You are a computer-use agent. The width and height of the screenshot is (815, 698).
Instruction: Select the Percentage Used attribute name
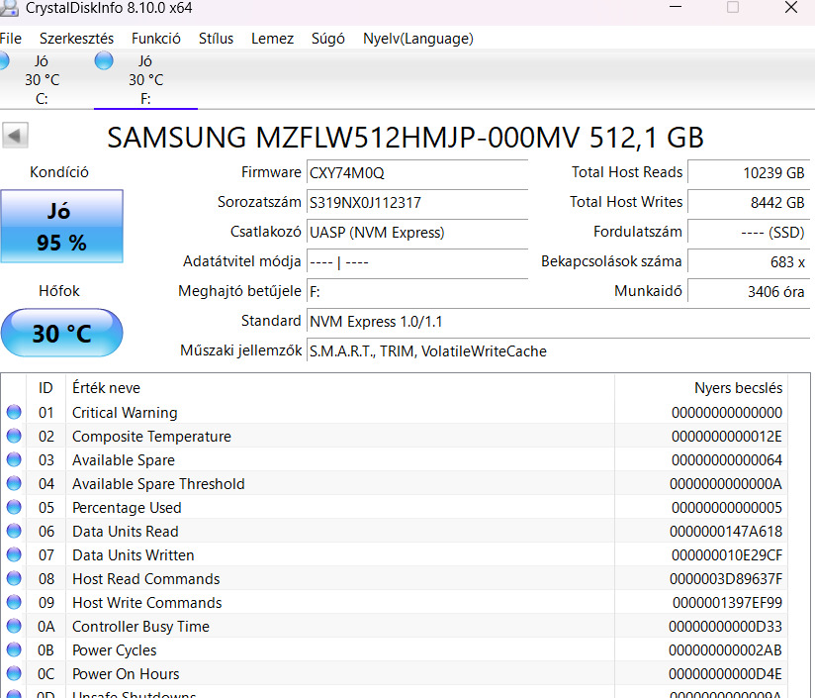tap(127, 507)
